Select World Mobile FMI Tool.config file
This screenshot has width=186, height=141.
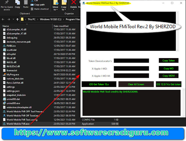click(x=22, y=120)
